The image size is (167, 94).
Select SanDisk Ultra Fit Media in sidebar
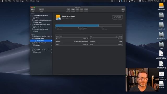click(x=41, y=43)
